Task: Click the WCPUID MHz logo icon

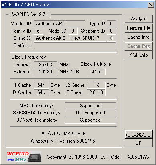Action: [24, 156]
